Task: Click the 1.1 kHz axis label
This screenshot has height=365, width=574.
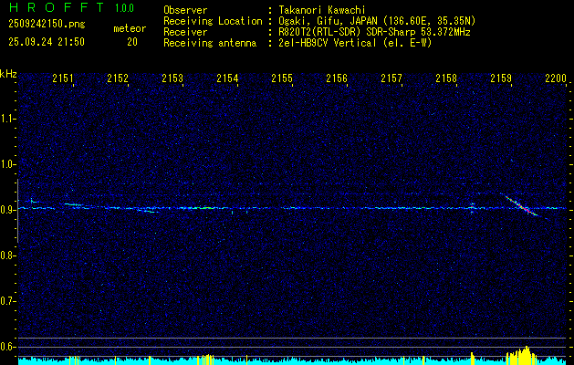Action: [7, 119]
